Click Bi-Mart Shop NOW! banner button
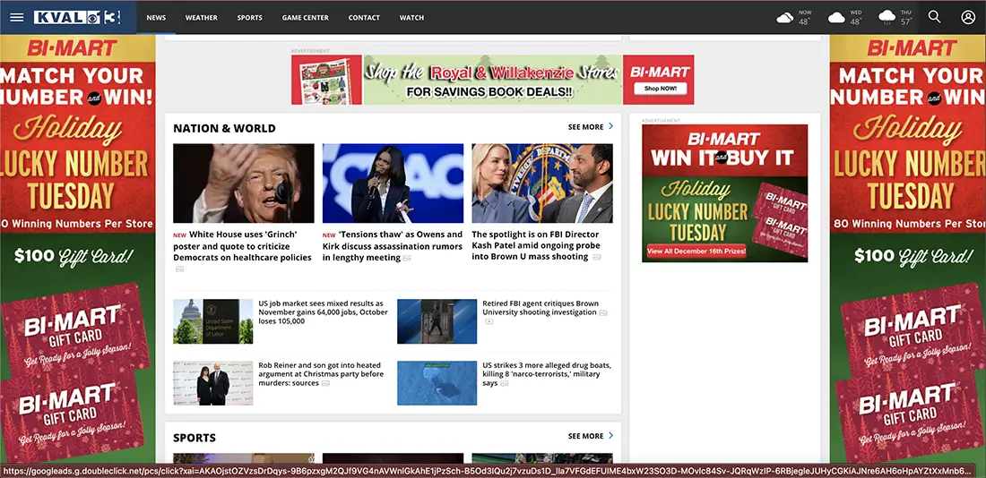 pos(659,89)
